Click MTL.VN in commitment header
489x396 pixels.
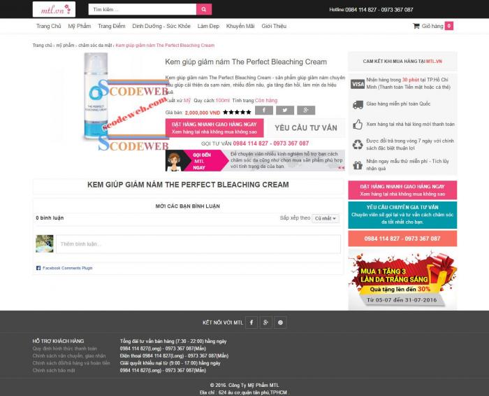[434, 61]
